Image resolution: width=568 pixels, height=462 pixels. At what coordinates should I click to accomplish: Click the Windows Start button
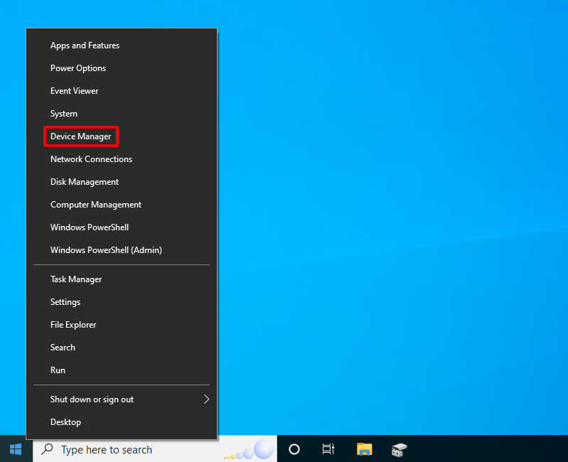16,449
